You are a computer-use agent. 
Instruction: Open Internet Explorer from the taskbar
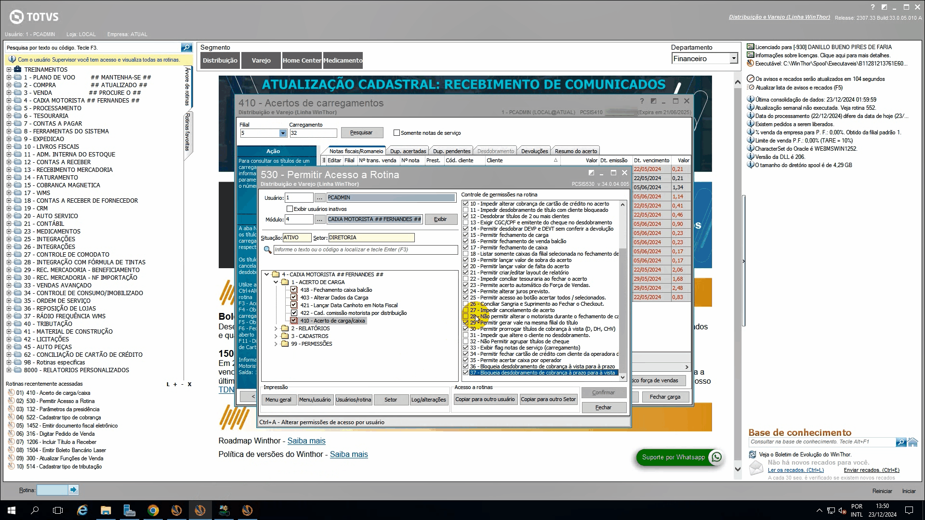[82, 510]
